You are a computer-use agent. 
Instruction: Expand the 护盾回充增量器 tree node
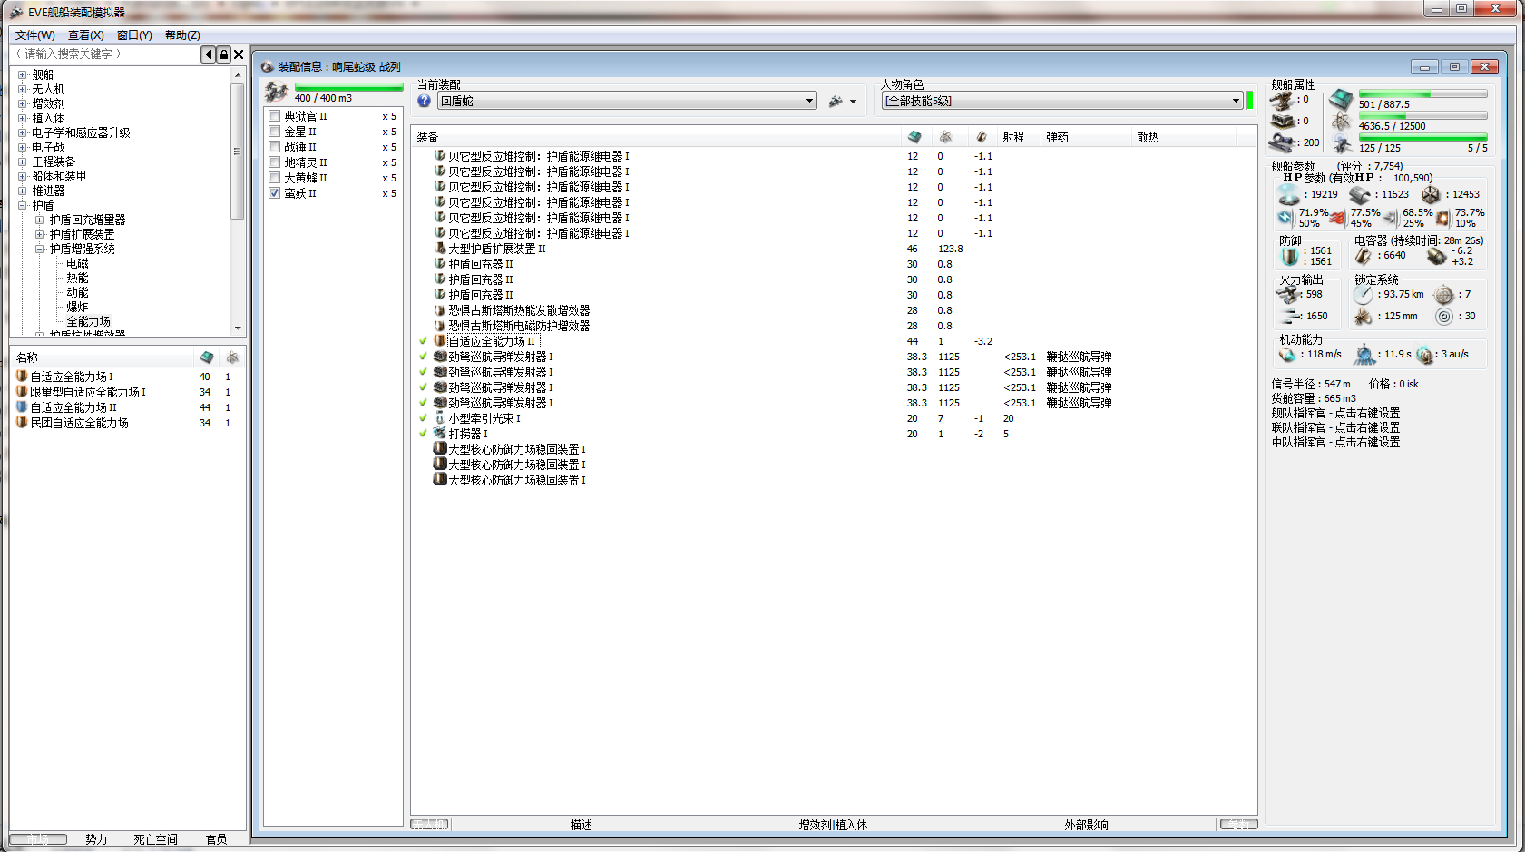pyautogui.click(x=40, y=220)
